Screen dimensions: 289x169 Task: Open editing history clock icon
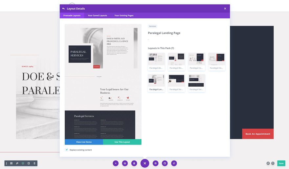click(x=165, y=163)
